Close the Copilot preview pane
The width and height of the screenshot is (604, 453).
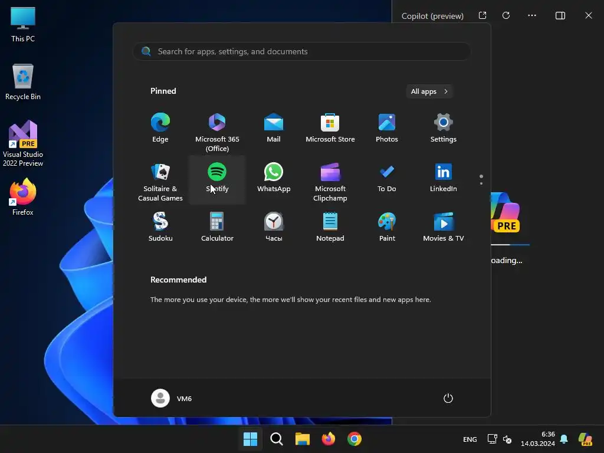[589, 15]
